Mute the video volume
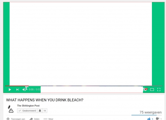This screenshot has height=120, width=166. coord(24,90)
